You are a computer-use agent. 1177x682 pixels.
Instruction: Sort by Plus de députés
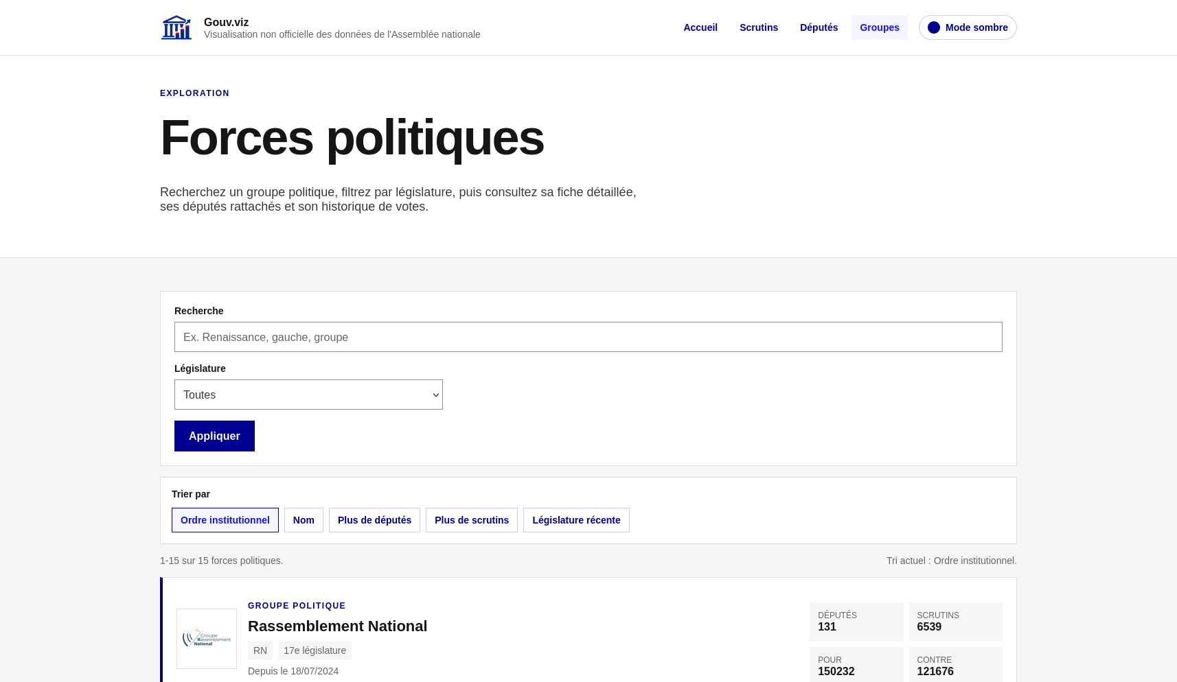click(374, 520)
